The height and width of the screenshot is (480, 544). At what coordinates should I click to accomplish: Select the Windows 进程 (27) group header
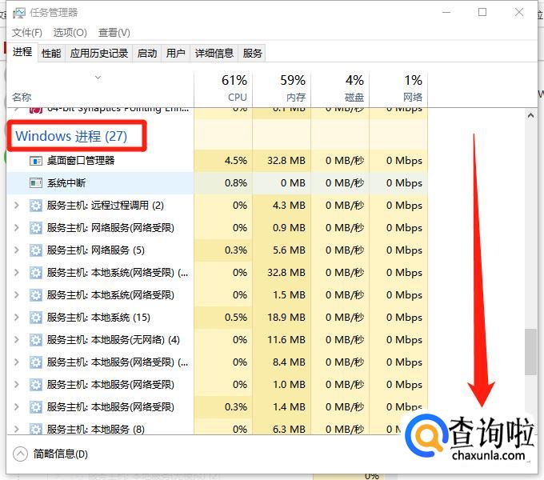pos(71,136)
